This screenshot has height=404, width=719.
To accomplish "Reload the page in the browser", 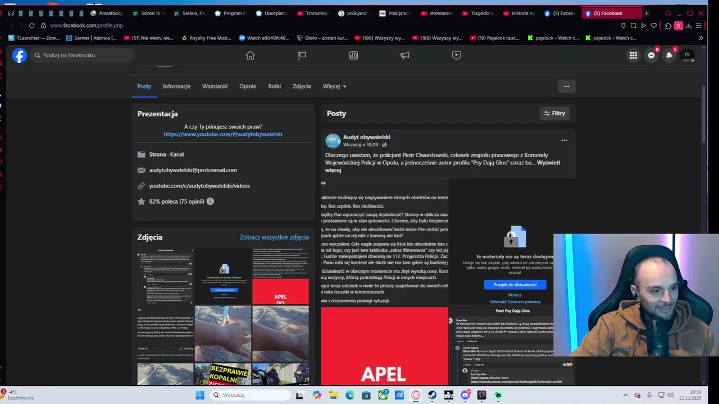I will tap(31, 25).
